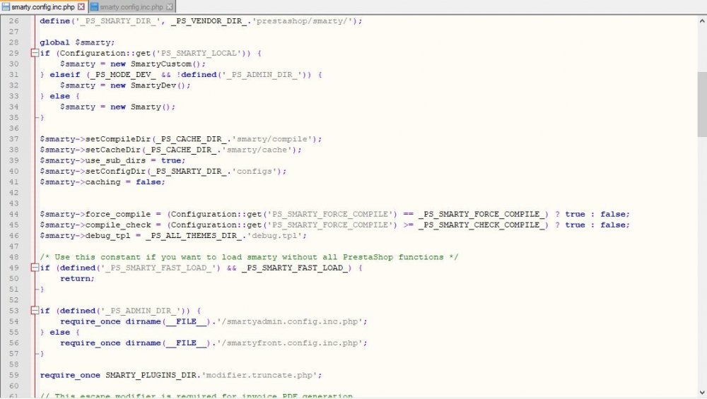Screen dimensions: 707x399
Task: Click 'force_compile' property on line 44
Action: coord(117,215)
